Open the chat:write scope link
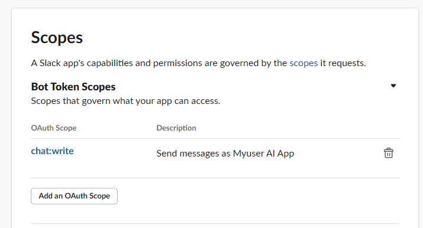Viewport: 423px width, 228px height. pos(52,151)
